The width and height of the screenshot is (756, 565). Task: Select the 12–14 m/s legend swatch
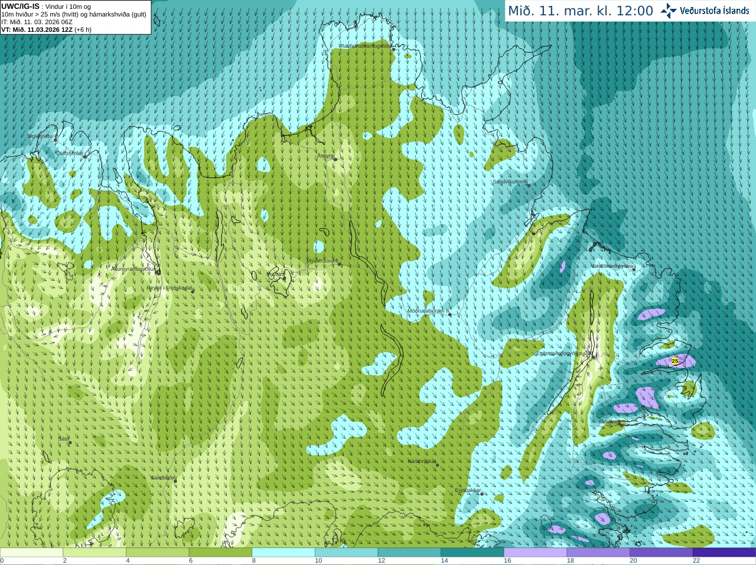[409, 553]
